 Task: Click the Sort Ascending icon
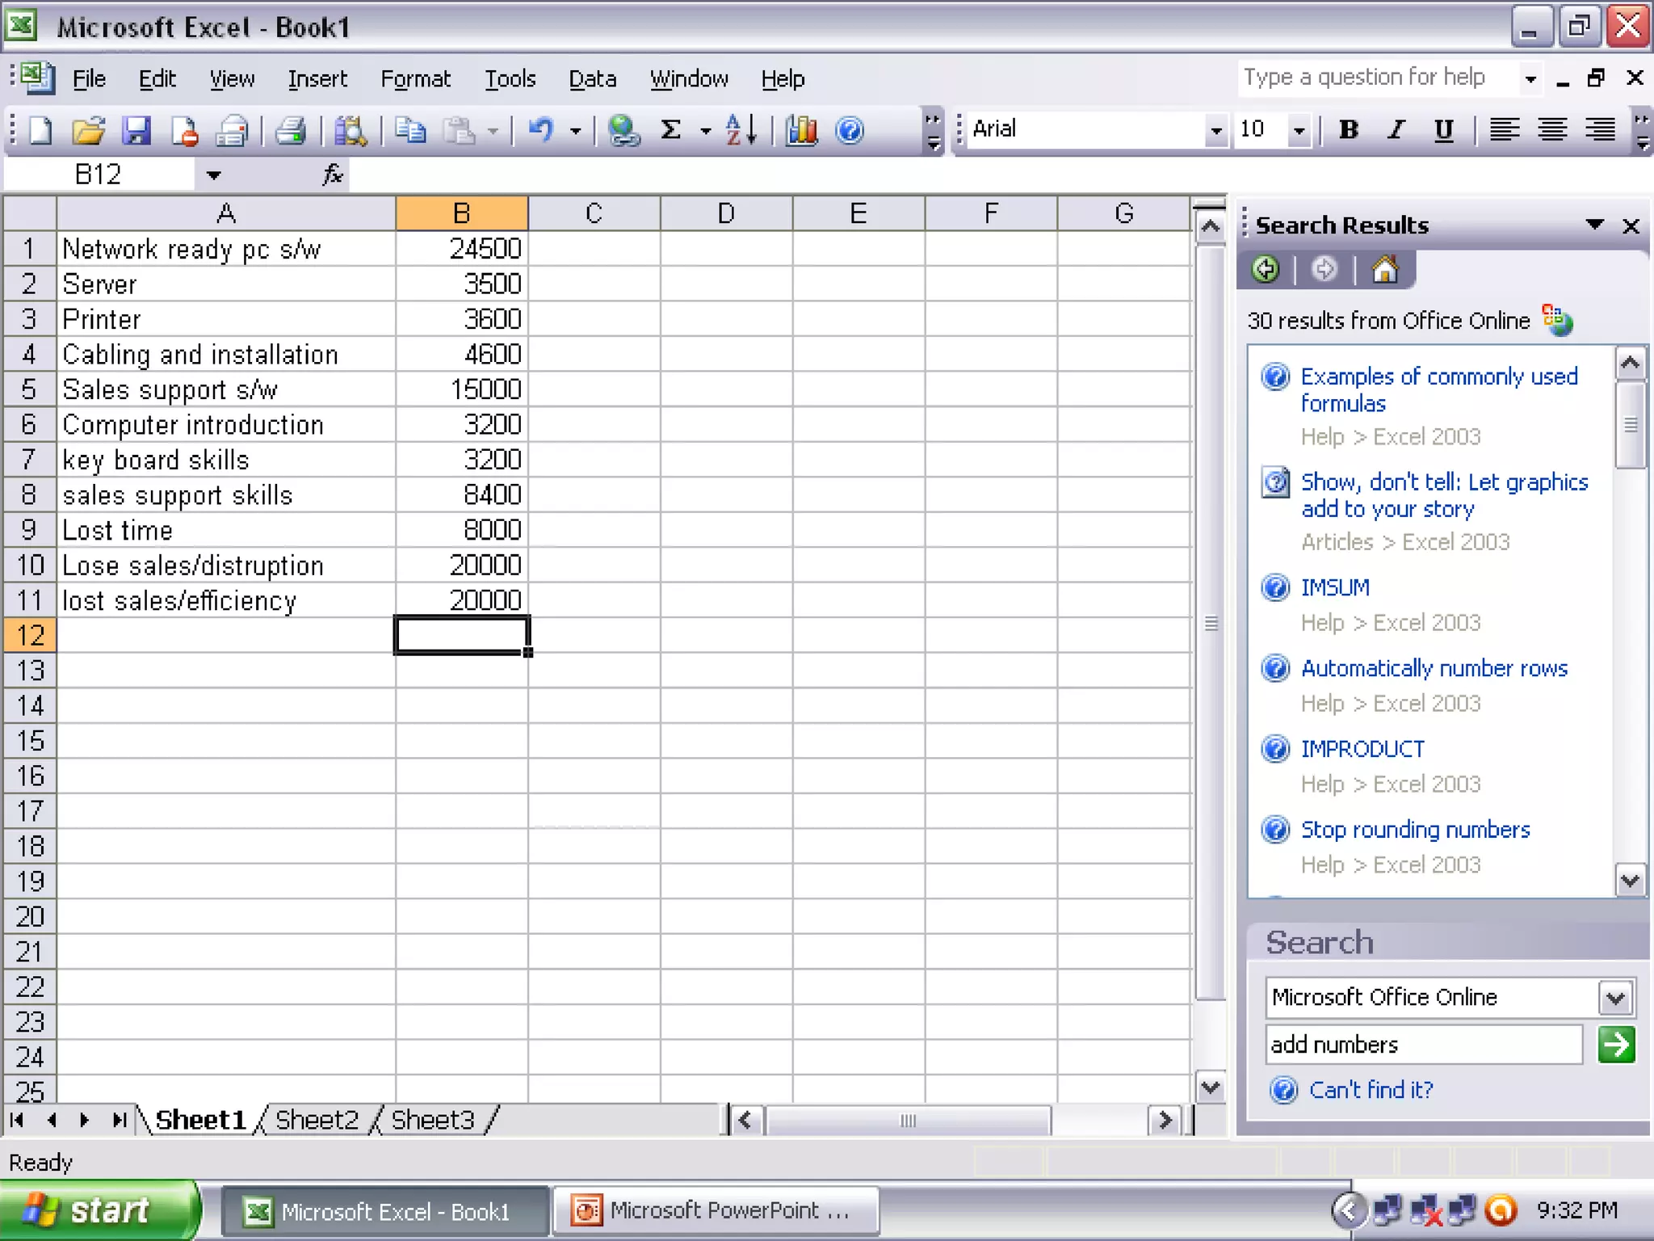[x=741, y=130]
